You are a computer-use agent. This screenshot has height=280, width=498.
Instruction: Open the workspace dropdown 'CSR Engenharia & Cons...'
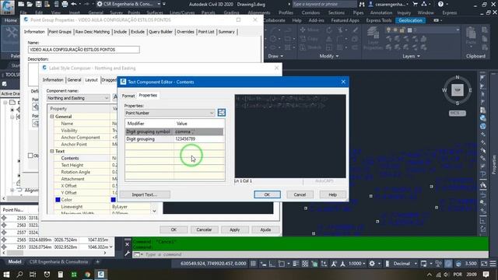(x=128, y=4)
